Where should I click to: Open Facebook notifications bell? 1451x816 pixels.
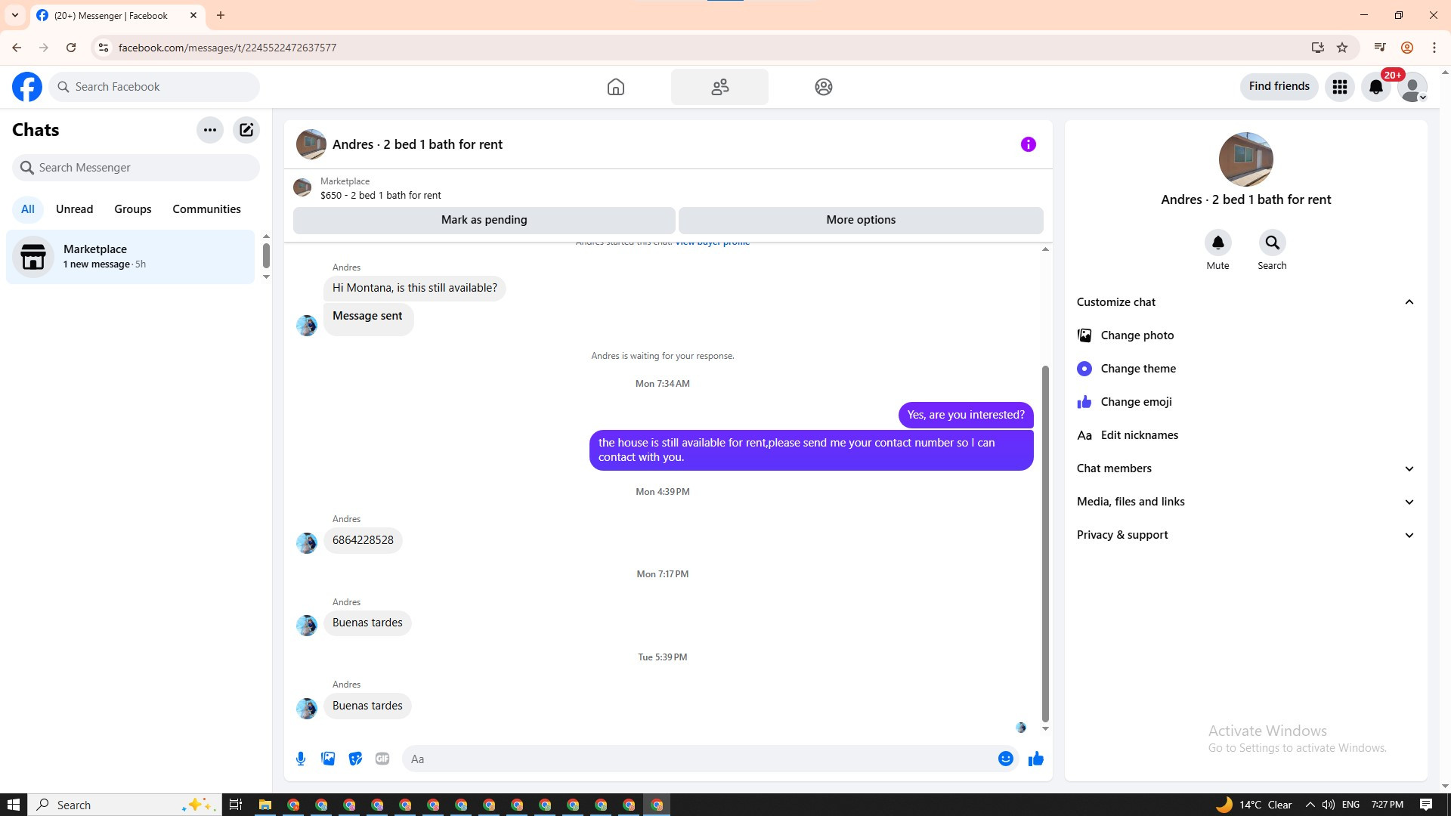[x=1375, y=87]
